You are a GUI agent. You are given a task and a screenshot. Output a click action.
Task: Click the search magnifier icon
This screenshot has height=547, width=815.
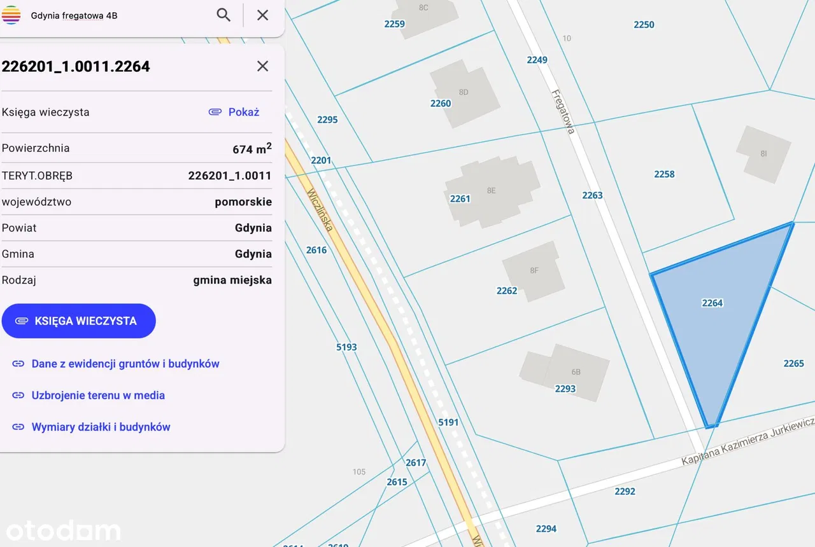click(223, 15)
